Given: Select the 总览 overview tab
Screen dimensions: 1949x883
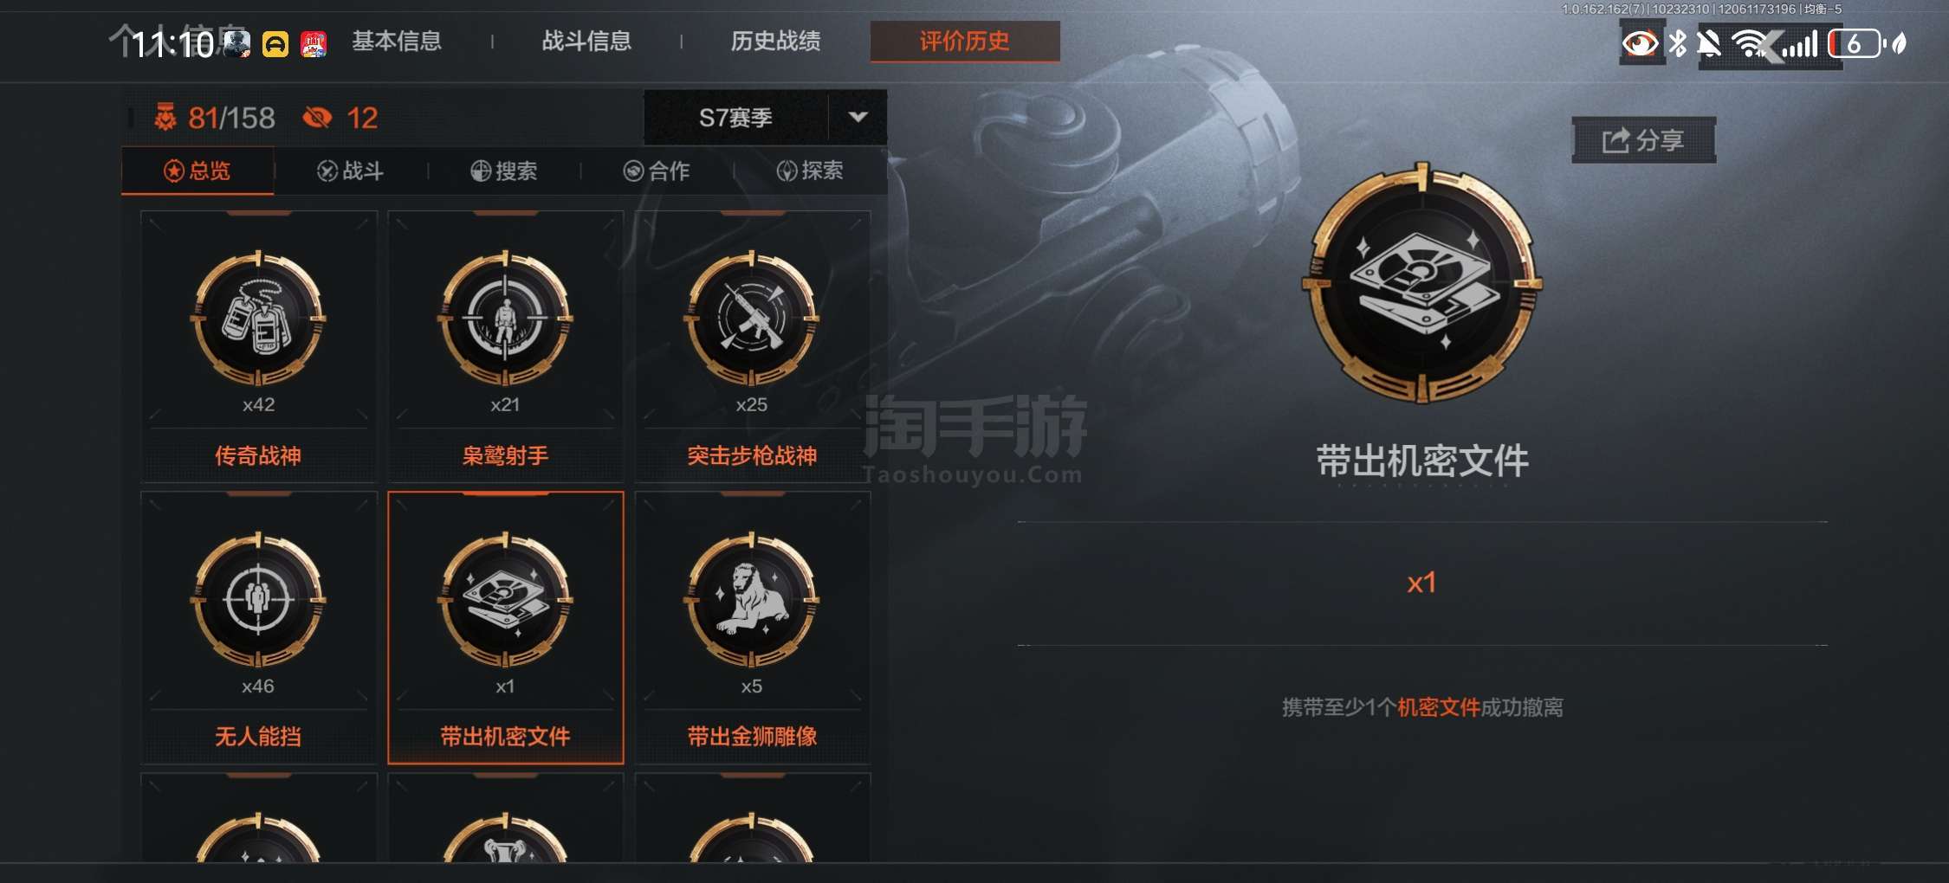Looking at the screenshot, I should tap(197, 171).
